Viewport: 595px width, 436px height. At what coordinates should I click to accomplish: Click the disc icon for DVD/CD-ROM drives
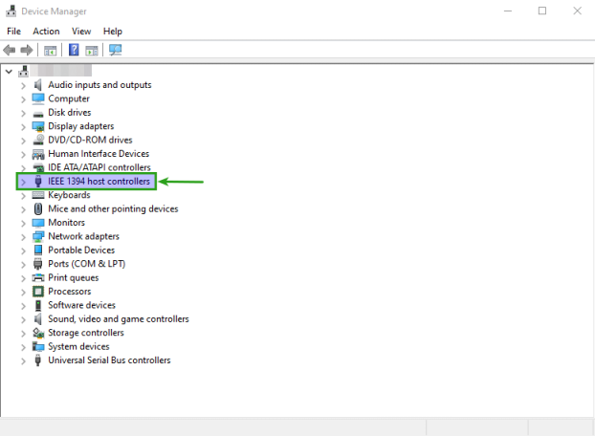(38, 140)
